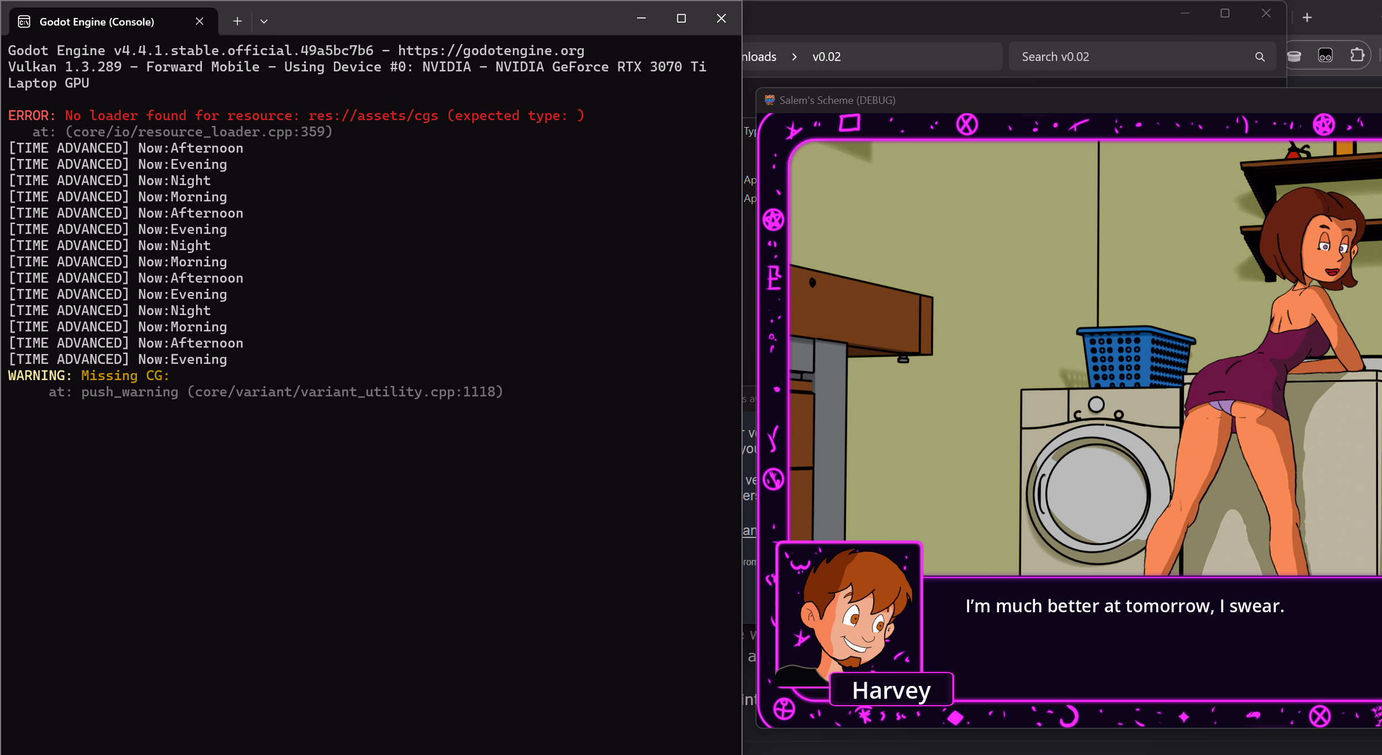Open the puzzle-piece Extensions menu in browser

(1357, 56)
